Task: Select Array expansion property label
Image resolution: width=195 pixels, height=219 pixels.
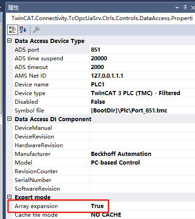Action: (x=36, y=206)
